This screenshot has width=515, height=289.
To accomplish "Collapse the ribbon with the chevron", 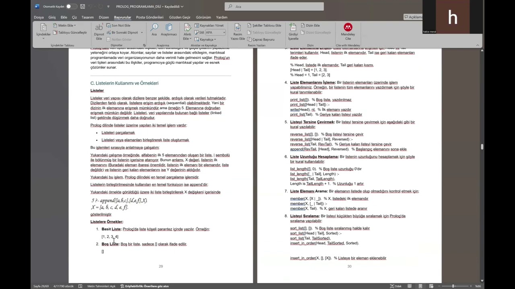I will point(478,45).
